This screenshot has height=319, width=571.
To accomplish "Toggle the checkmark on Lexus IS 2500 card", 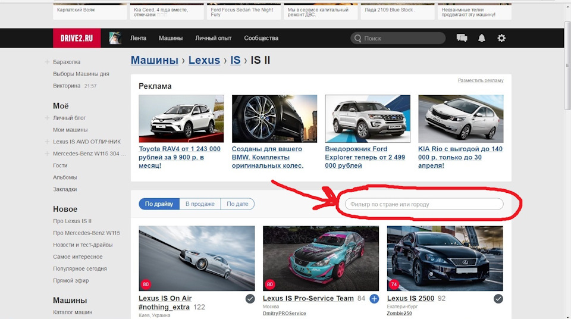I will 498,299.
